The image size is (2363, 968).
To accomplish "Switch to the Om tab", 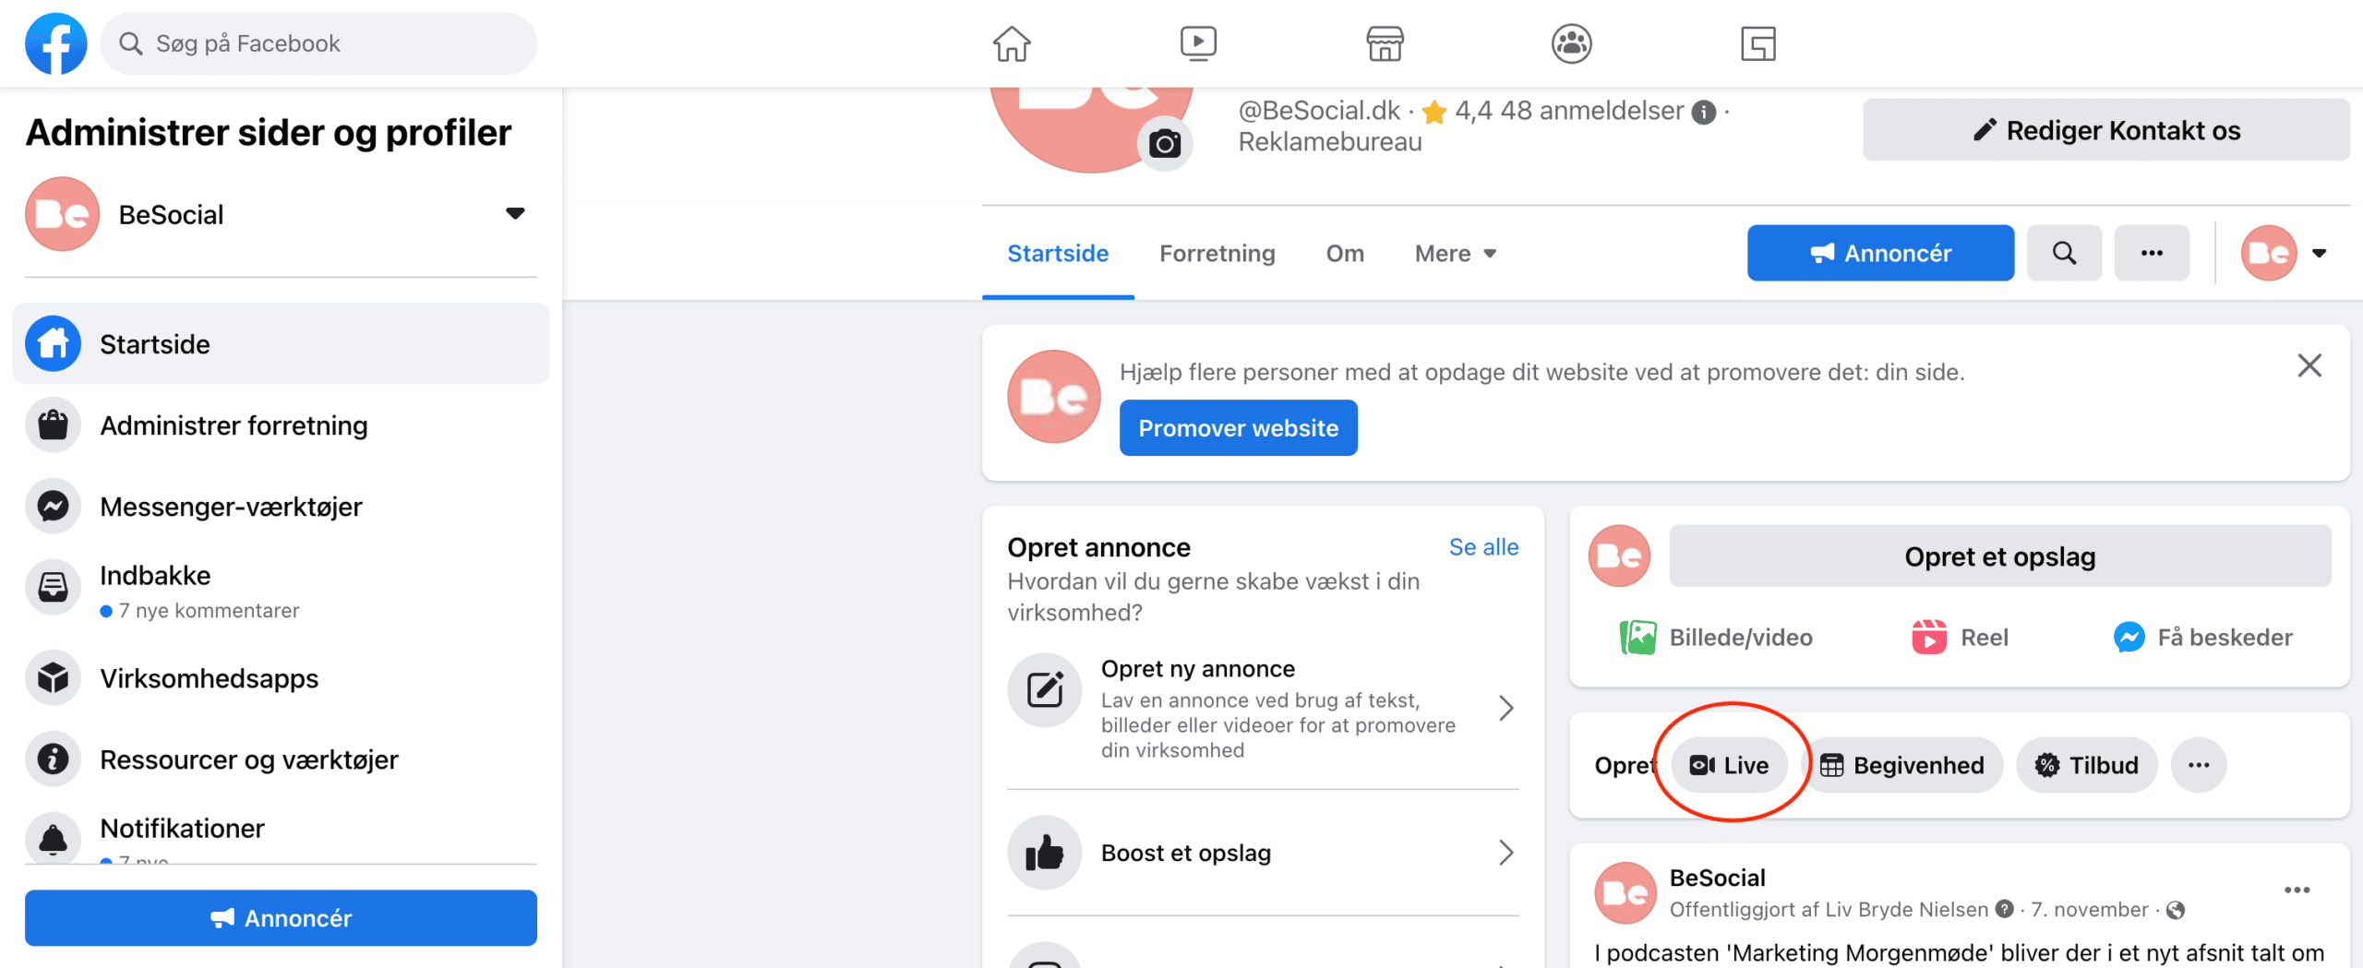I will pos(1345,254).
